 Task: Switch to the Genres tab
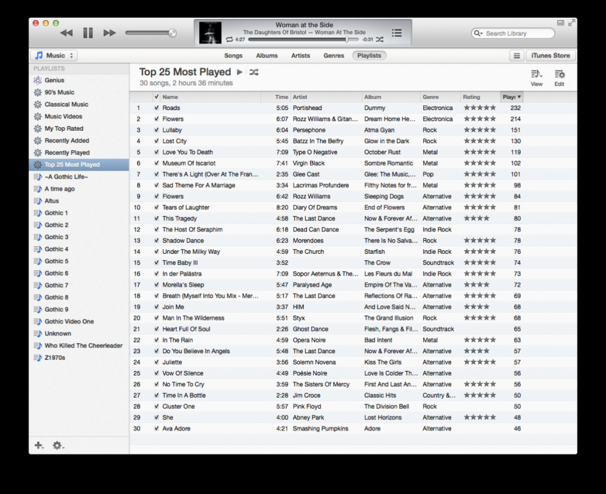click(x=334, y=56)
